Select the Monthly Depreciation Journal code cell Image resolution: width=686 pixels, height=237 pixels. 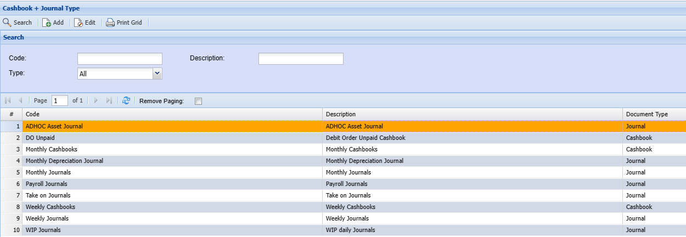pyautogui.click(x=172, y=161)
